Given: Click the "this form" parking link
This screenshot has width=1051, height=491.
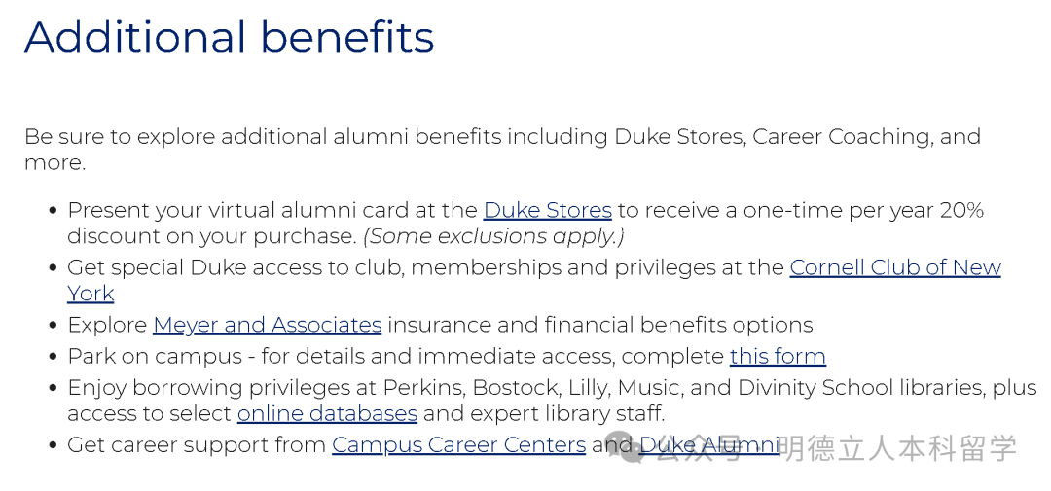Looking at the screenshot, I should point(777,356).
